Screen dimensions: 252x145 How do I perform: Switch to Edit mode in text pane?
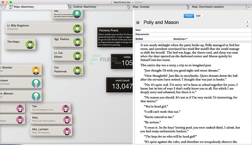coord(198,16)
